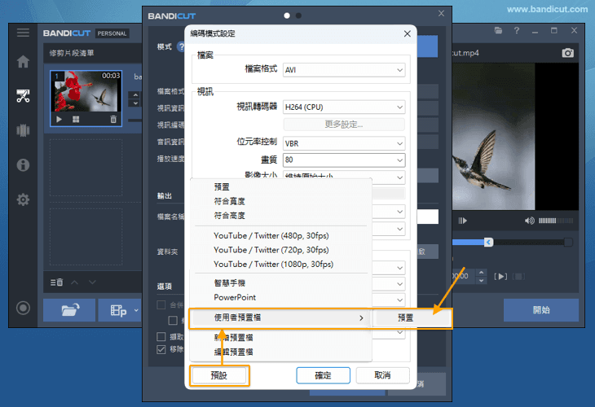
Task: Confirm with the 確定 button
Action: [x=323, y=375]
